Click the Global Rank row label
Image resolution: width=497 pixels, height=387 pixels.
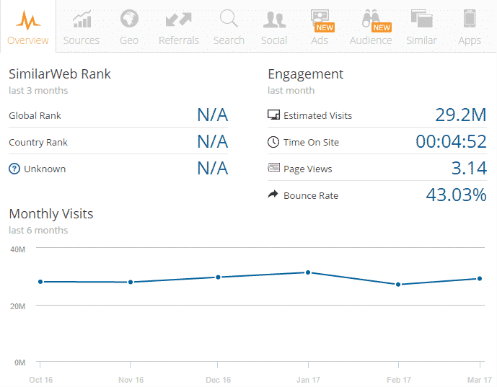35,115
